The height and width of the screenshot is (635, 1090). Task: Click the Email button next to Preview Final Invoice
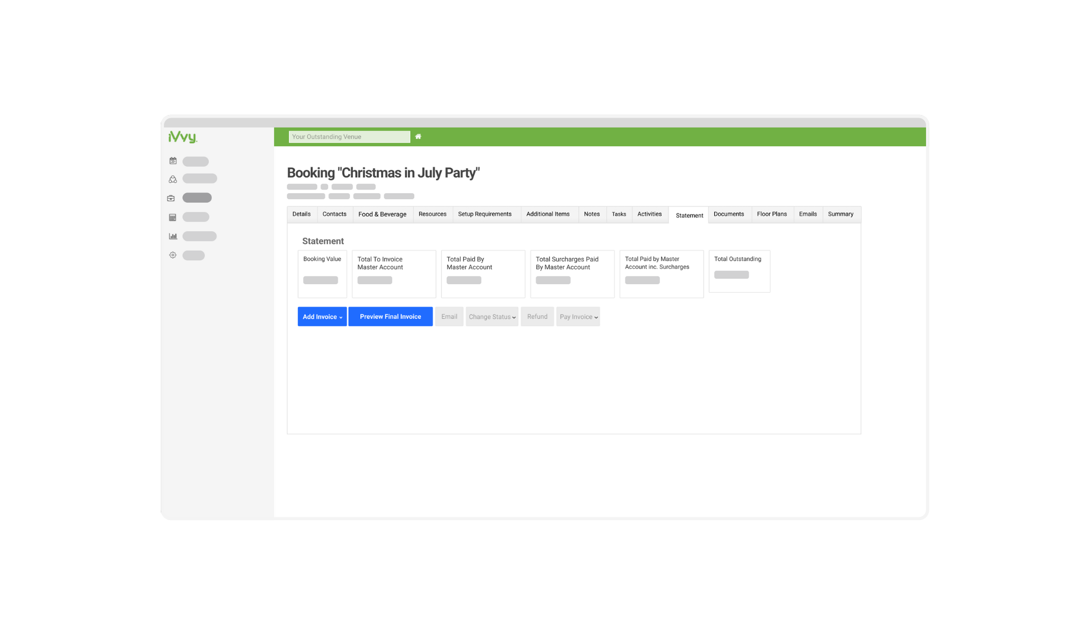click(x=449, y=316)
